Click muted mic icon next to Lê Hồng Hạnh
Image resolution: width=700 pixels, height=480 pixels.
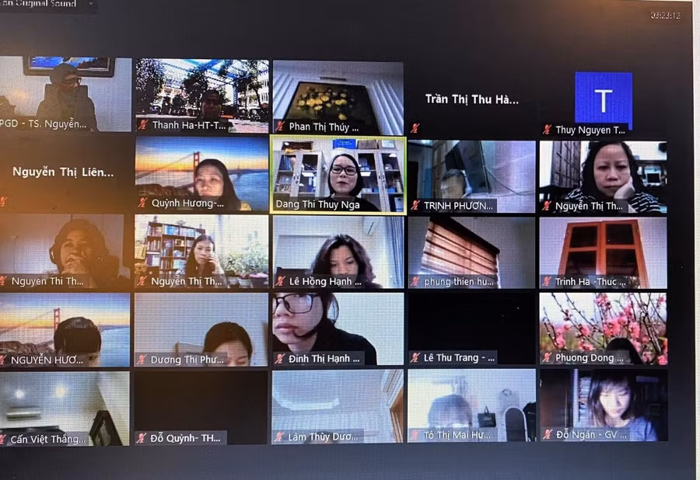[279, 281]
